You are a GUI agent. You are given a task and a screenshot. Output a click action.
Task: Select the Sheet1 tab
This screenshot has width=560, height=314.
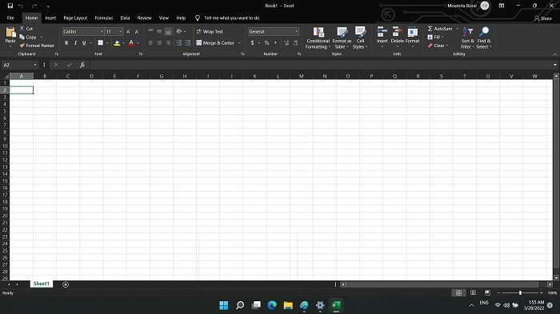point(41,284)
